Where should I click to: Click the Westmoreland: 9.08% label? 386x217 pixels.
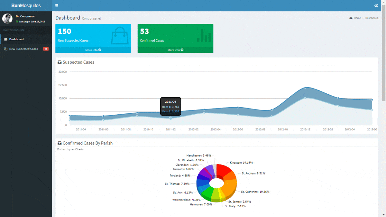pyautogui.click(x=186, y=200)
